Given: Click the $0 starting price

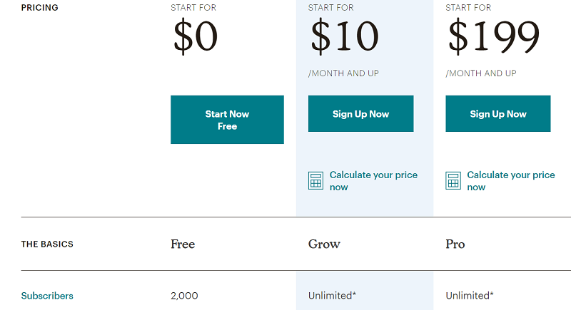Looking at the screenshot, I should coord(195,36).
